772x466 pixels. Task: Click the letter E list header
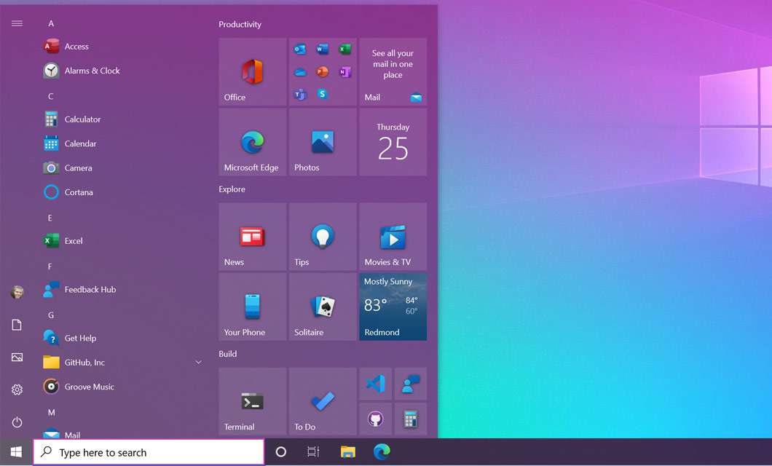tap(50, 218)
